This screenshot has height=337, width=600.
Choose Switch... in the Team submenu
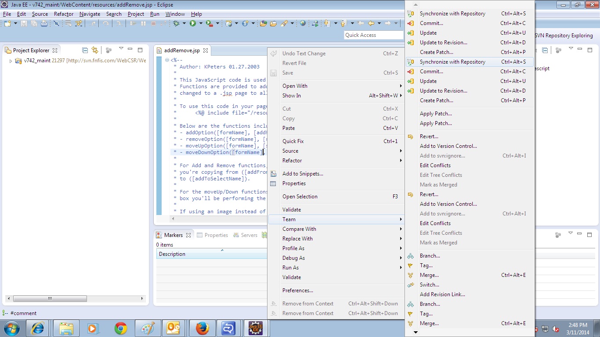[x=470, y=285]
